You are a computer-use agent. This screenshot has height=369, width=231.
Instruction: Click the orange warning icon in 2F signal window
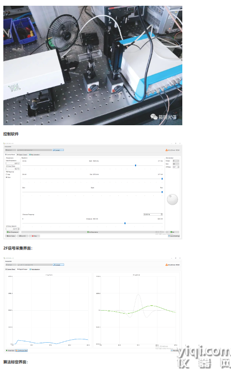pyautogui.click(x=167, y=265)
